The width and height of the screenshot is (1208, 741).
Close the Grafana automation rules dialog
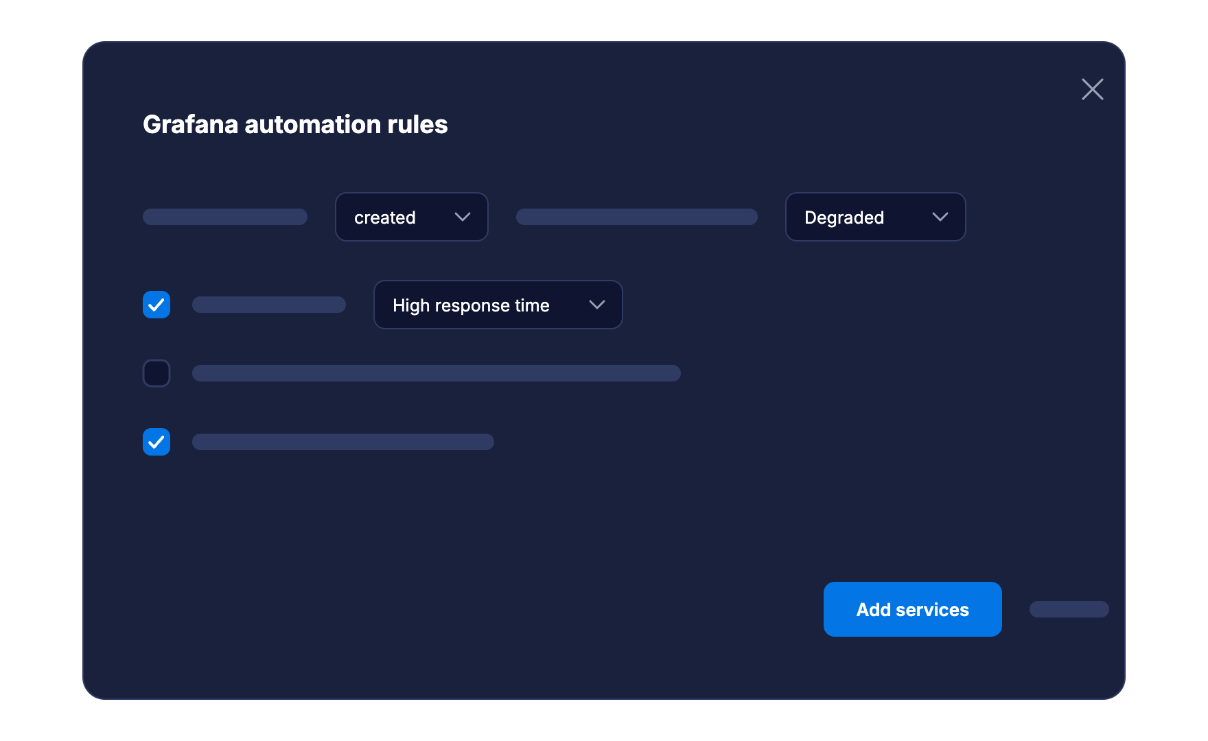[1092, 89]
